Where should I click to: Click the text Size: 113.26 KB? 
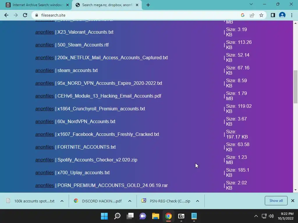click(239, 45)
